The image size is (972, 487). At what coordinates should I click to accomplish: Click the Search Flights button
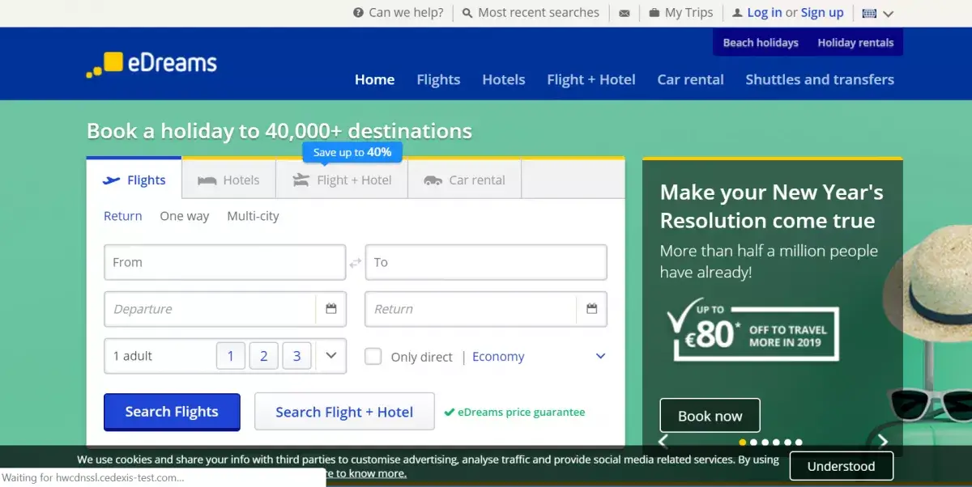click(172, 412)
